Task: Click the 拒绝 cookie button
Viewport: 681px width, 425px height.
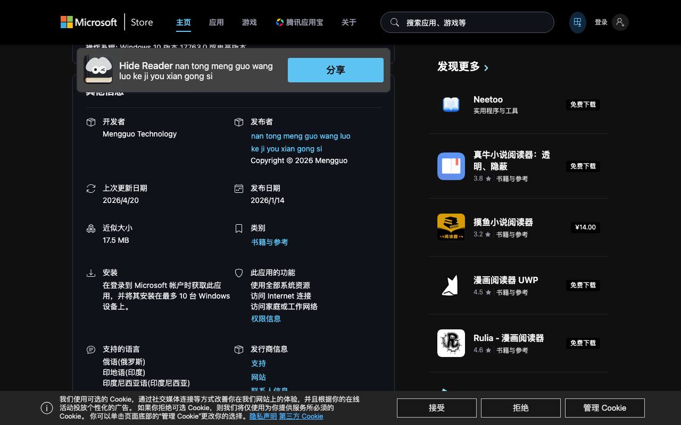Action: 521,408
